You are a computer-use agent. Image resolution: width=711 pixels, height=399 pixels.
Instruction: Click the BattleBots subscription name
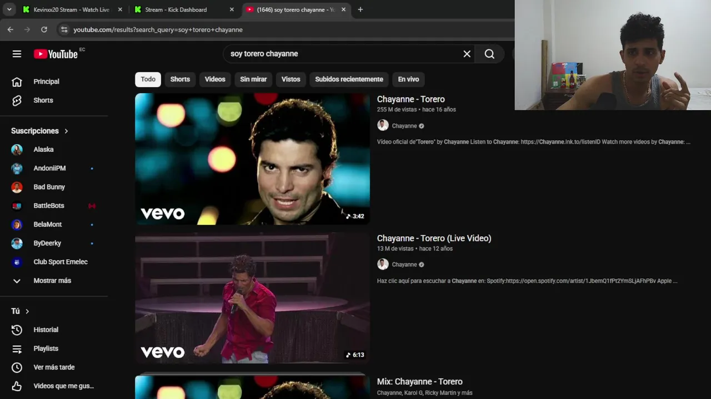click(49, 206)
